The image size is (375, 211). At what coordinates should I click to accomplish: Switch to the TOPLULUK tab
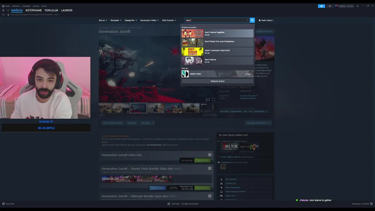[52, 10]
